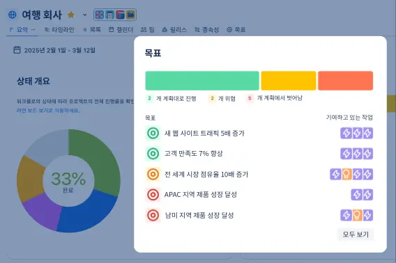Switch to the 목록 tab
This screenshot has height=263, width=396.
92,29
